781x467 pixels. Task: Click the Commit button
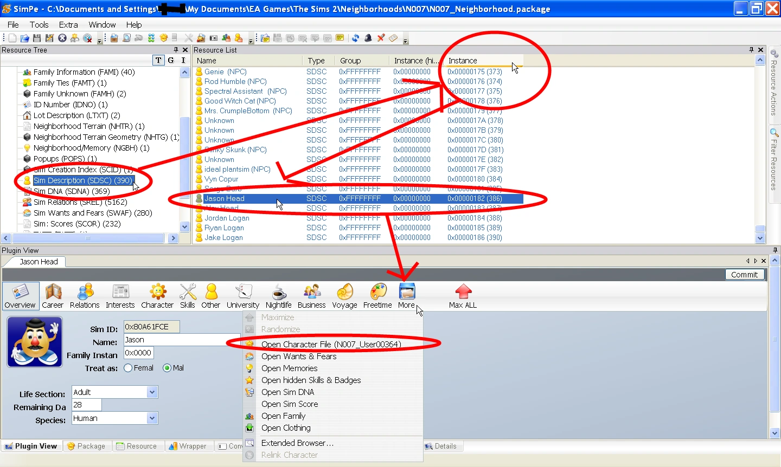click(745, 275)
